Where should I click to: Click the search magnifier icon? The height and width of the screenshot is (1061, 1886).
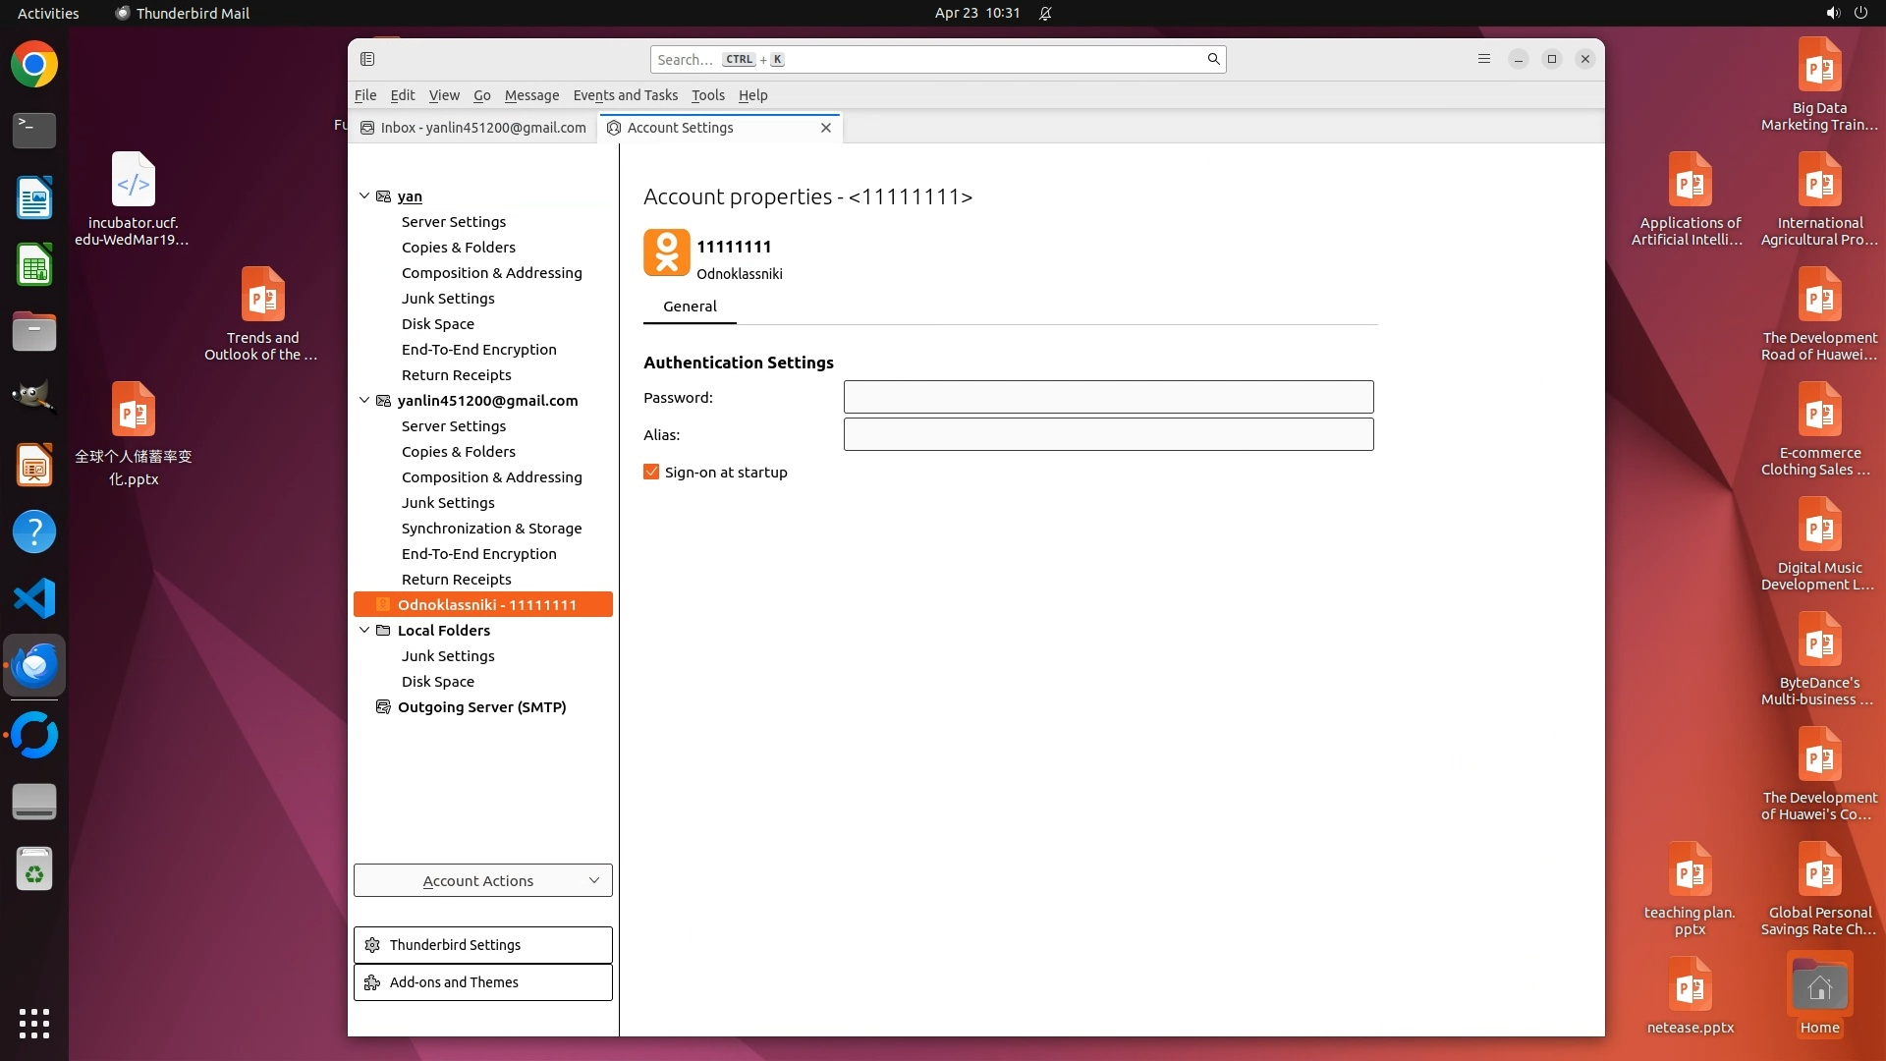[x=1213, y=59]
